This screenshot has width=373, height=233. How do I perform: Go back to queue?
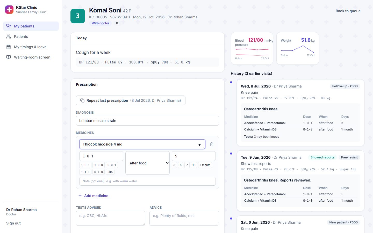click(x=348, y=11)
